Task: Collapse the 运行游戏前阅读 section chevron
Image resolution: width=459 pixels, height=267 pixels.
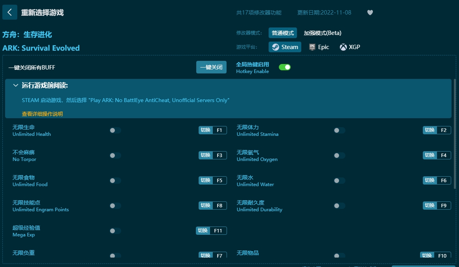Action: 15,85
